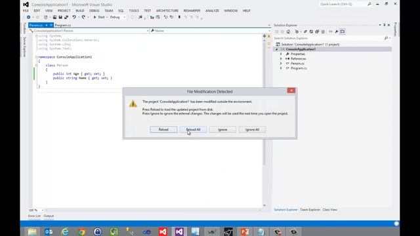The width and height of the screenshot is (420, 236).
Task: Open the Output tab
Action: [x=49, y=216]
